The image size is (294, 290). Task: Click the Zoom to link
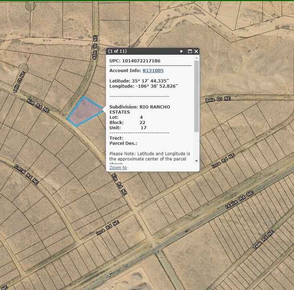point(118,168)
